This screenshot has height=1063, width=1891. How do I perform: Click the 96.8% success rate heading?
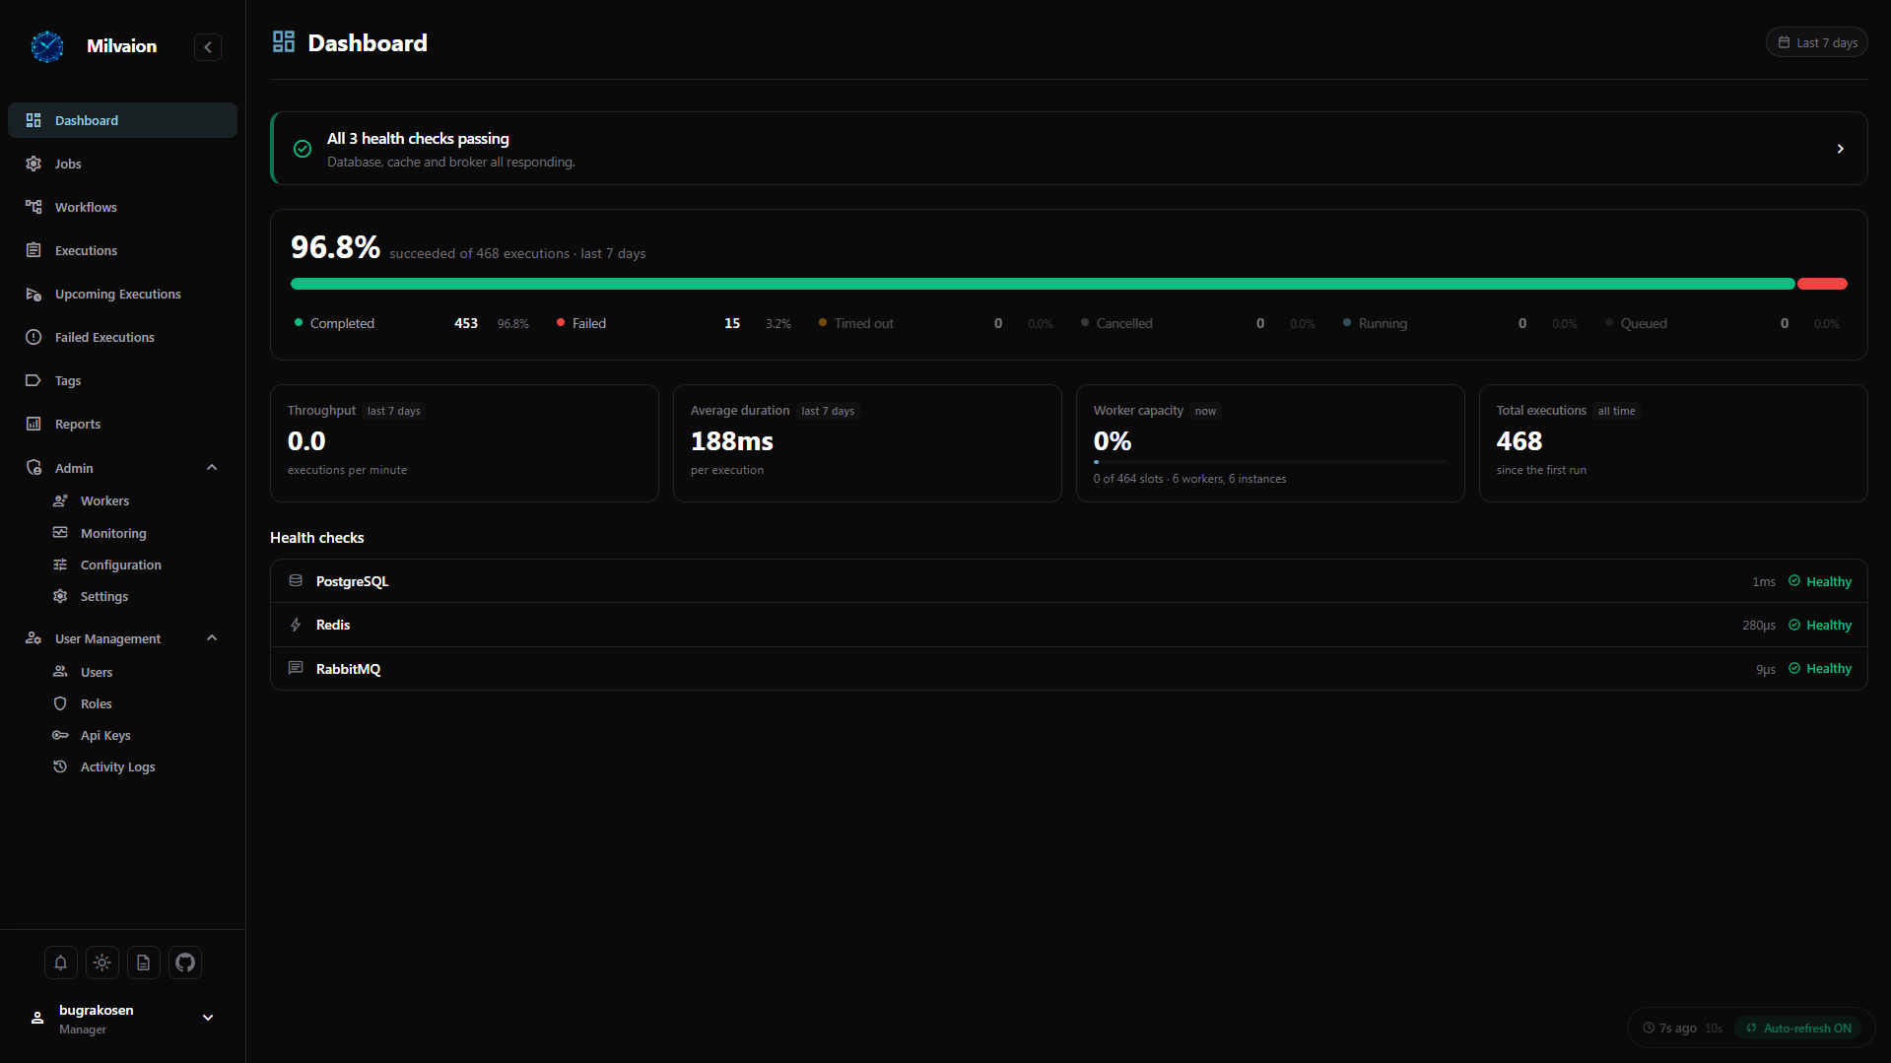(335, 246)
